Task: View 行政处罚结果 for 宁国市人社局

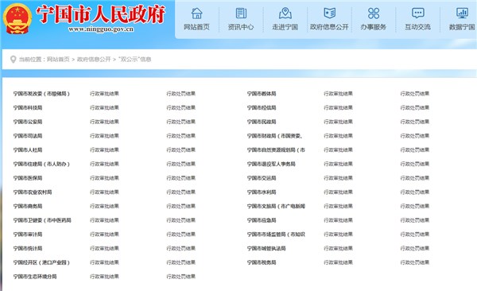Action: [180, 149]
